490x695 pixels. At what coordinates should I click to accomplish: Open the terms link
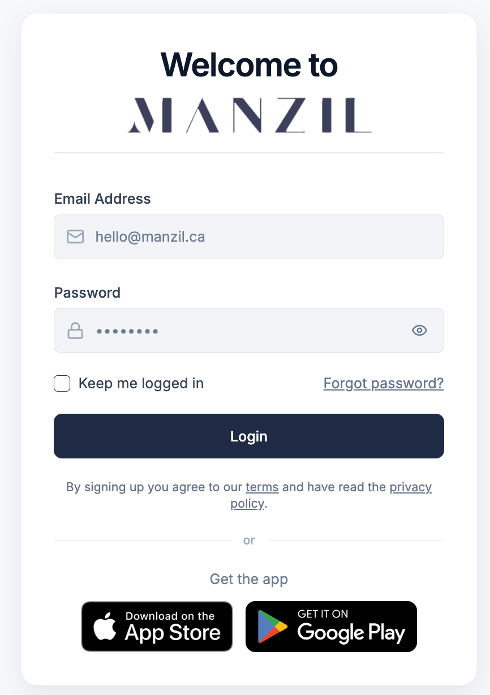tap(262, 487)
